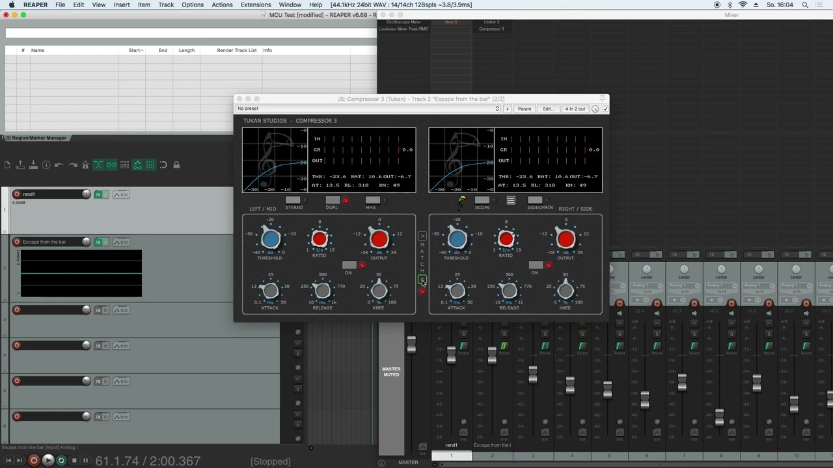833x468 pixels.
Task: Click the Project settings info icon
Action: 46,165
